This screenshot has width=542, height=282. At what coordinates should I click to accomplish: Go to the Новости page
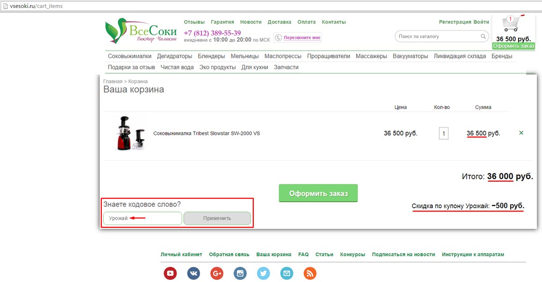point(251,22)
